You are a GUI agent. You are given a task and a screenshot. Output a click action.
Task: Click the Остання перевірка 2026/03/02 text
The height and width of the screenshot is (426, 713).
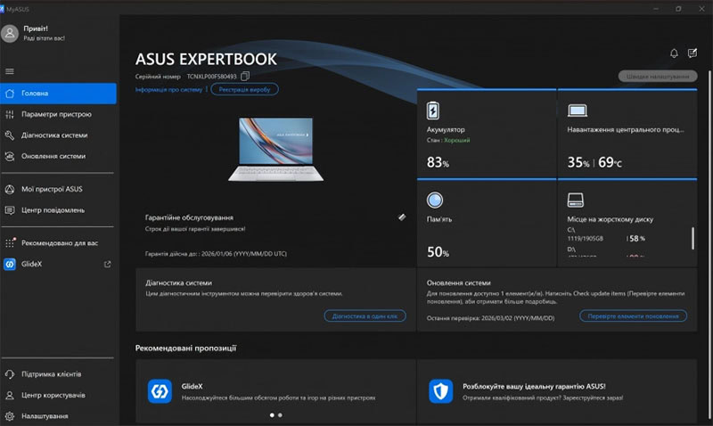490,318
